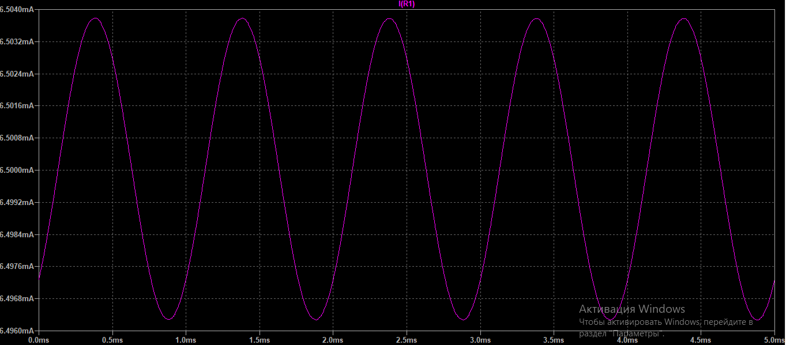Click the 6.5000mA axis label
This screenshot has width=786, height=345.
coord(17,170)
